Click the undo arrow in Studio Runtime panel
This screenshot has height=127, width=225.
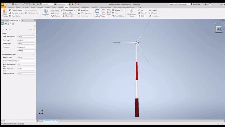[9, 30]
